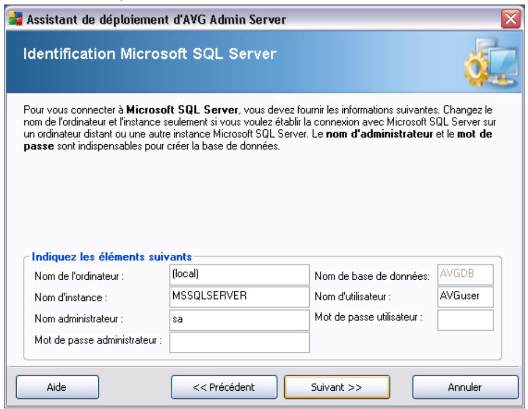The image size is (528, 409).
Task: Click the 'Mot de passe utilisateur :' label
Action: (x=369, y=317)
